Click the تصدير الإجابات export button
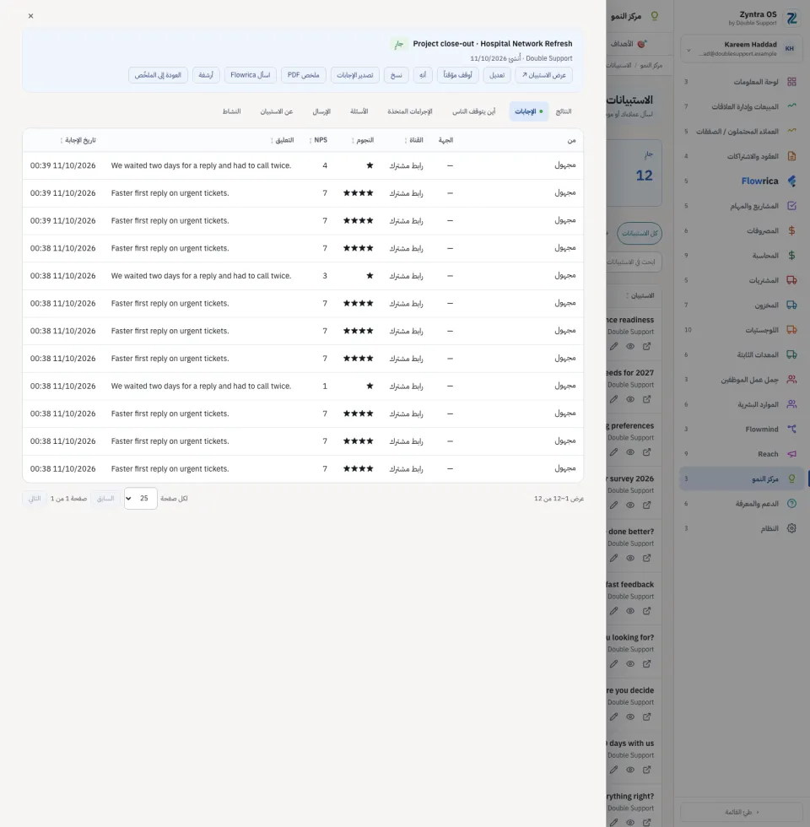 tap(355, 75)
